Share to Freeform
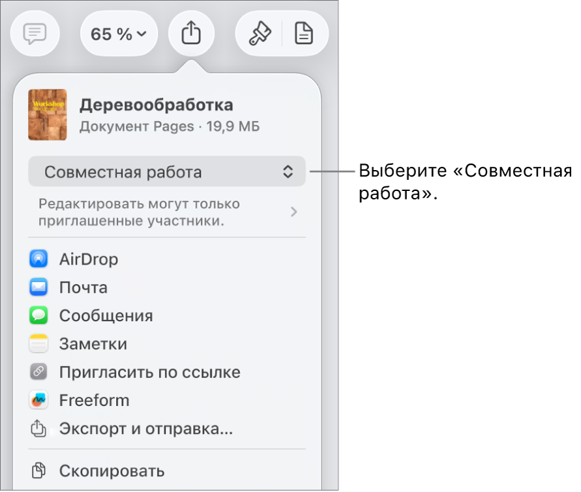 coord(94,401)
